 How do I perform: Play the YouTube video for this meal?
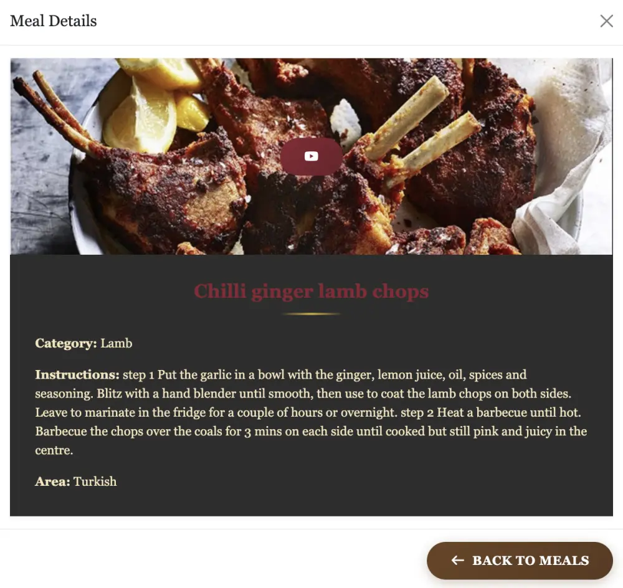tap(311, 156)
